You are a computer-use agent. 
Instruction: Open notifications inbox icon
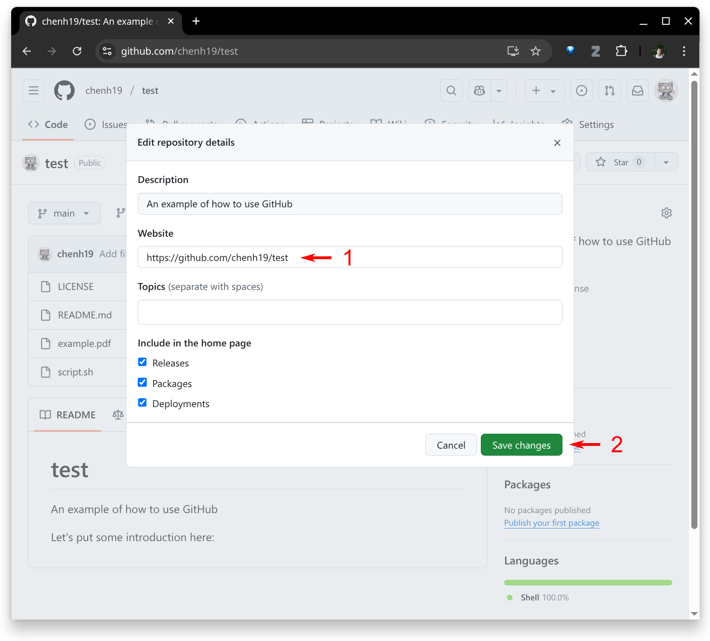pyautogui.click(x=638, y=91)
